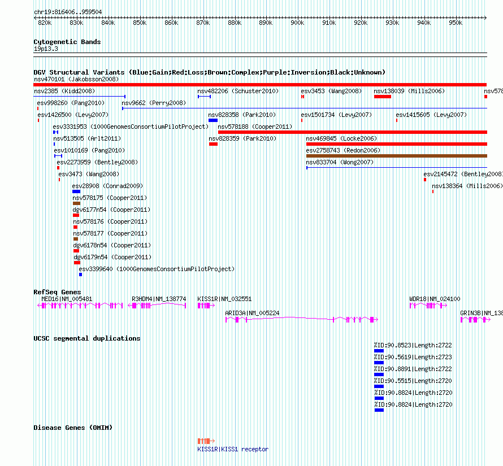
Task: Select nsv138364 (Mills2006) variant label
Action: click(x=467, y=186)
